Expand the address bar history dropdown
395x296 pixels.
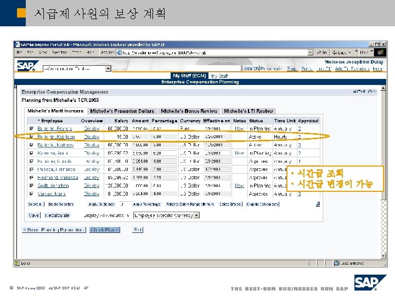(x=311, y=53)
